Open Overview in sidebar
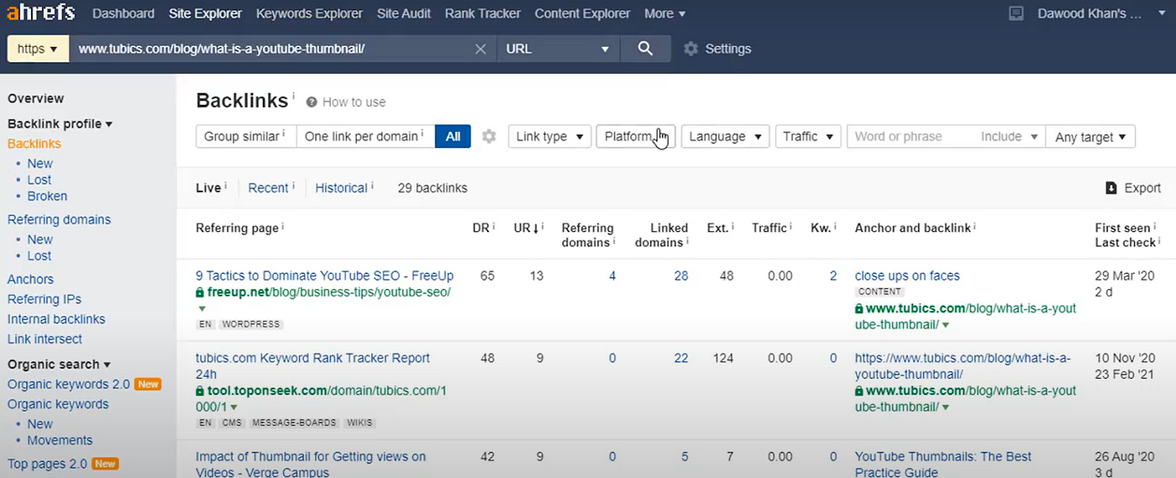Viewport: 1176px width, 478px height. [35, 98]
